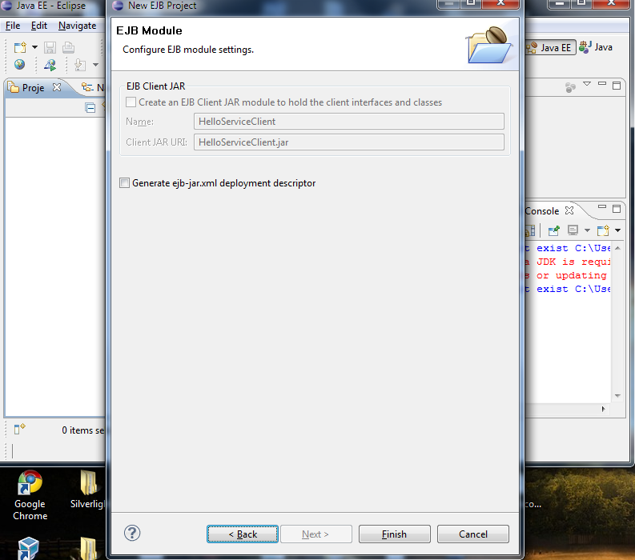Click the EJB module folder banner icon
The image size is (635, 560).
point(488,45)
